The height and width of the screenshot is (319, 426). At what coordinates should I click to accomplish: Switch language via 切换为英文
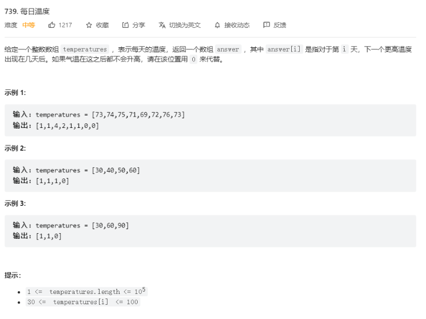pyautogui.click(x=185, y=25)
